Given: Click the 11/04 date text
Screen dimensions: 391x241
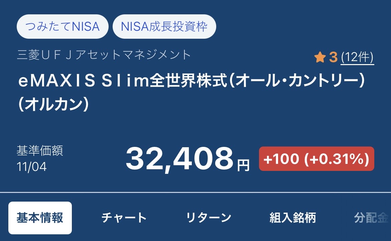Looking at the screenshot, I should tap(32, 167).
